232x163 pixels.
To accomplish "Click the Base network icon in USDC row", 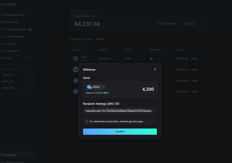I will [x=151, y=59].
